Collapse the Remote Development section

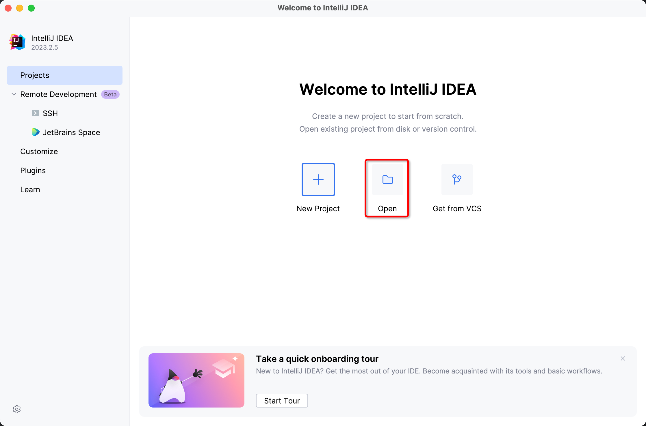14,94
